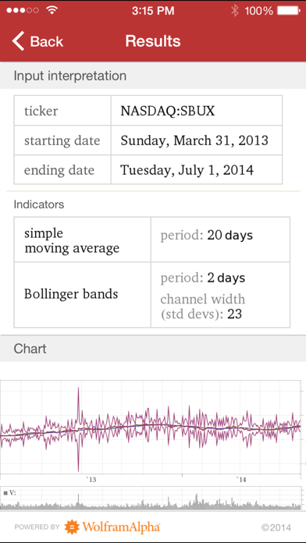Tap the WolframAlpha sunburst logo
The height and width of the screenshot is (543, 306).
(72, 527)
